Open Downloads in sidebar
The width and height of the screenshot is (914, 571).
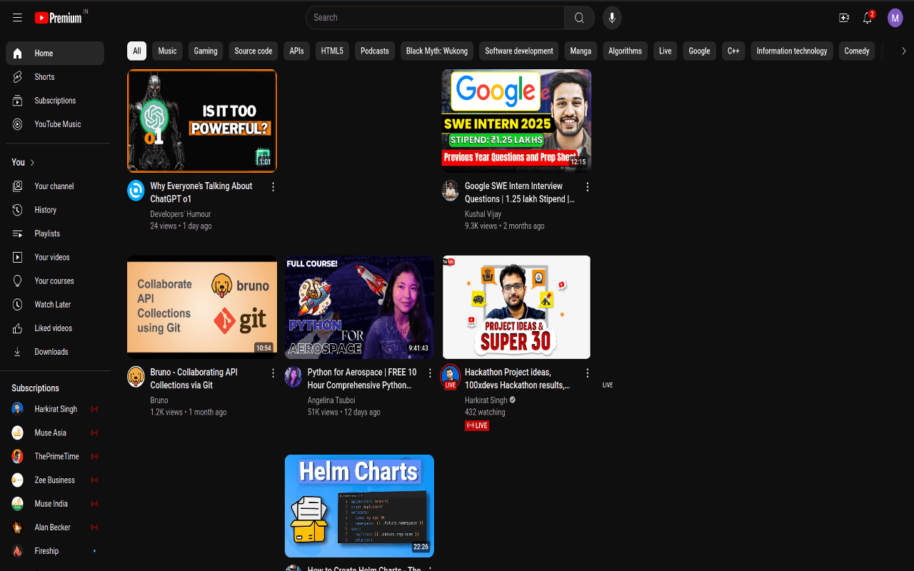tap(55, 352)
